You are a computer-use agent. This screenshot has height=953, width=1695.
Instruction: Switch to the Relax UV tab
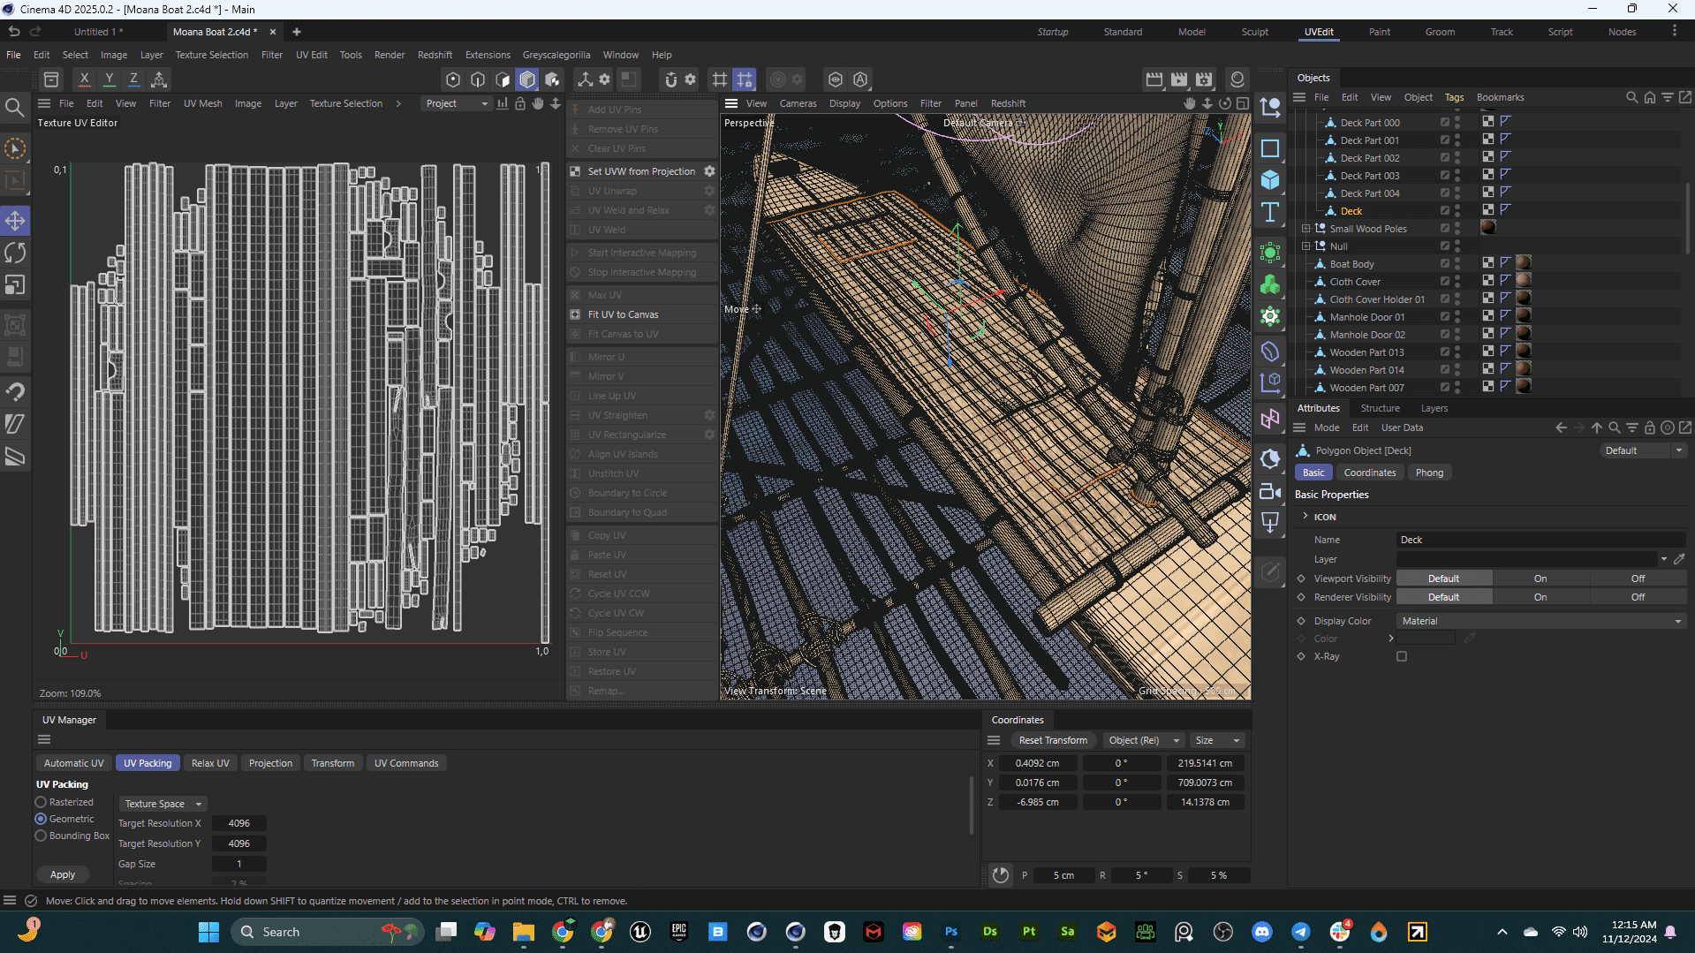point(210,763)
